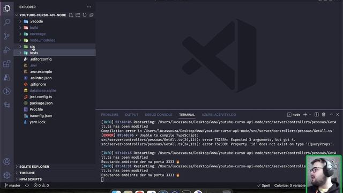
Task: Close the terminal panel
Action: [x=338, y=114]
